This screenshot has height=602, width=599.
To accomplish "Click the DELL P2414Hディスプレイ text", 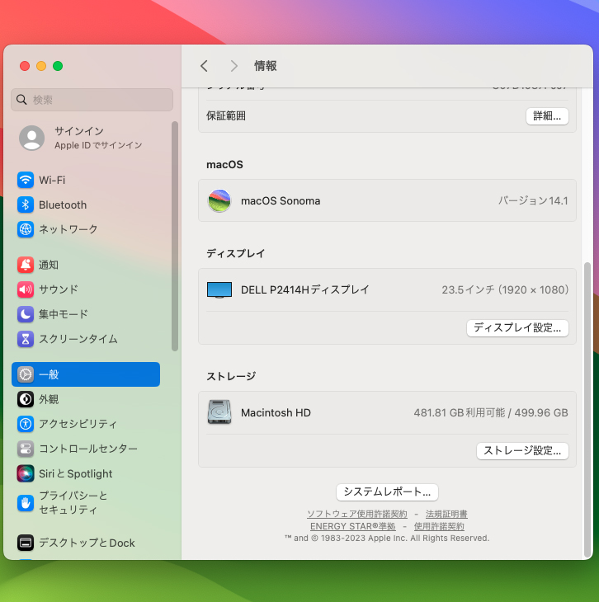I will (305, 289).
